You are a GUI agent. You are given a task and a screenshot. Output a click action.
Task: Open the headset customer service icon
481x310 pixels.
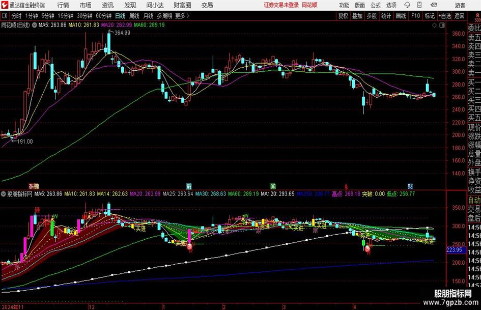[x=407, y=5]
